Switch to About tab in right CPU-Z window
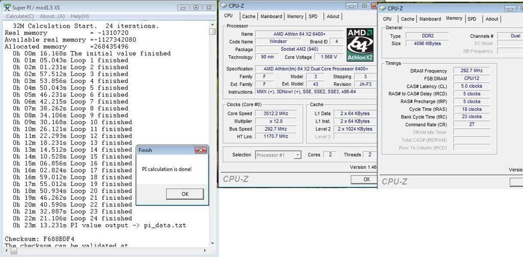 coord(492,19)
